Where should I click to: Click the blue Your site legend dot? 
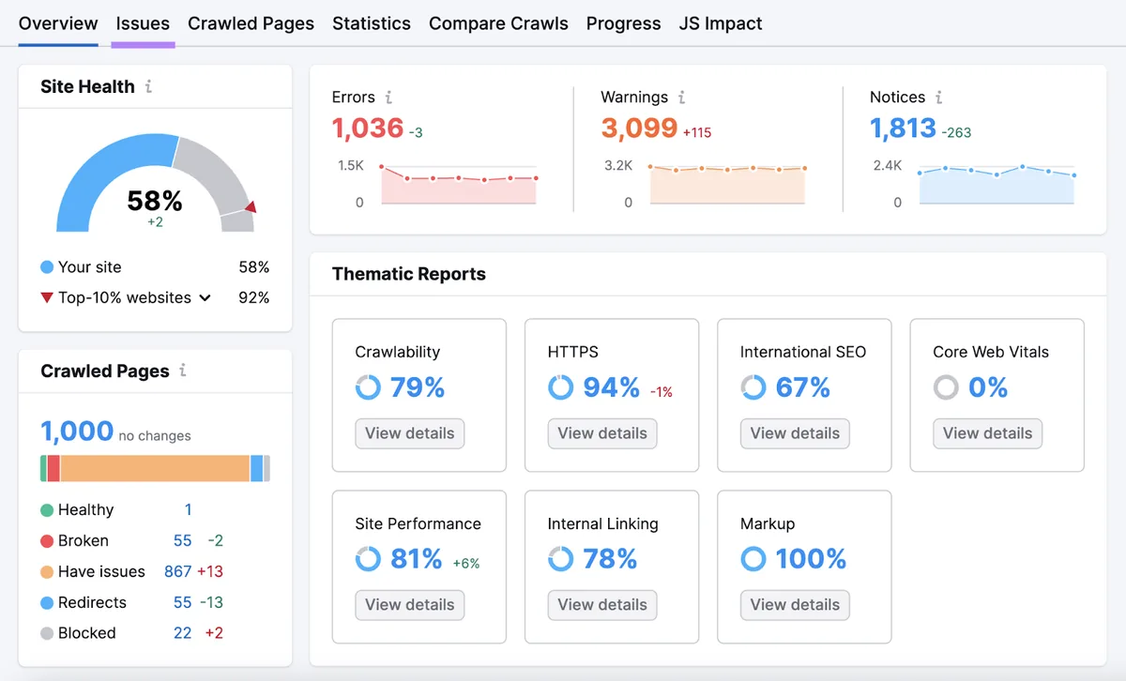pos(47,267)
